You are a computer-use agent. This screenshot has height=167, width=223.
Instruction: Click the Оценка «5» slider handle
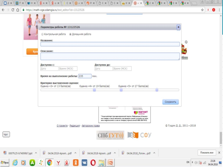click(157, 90)
